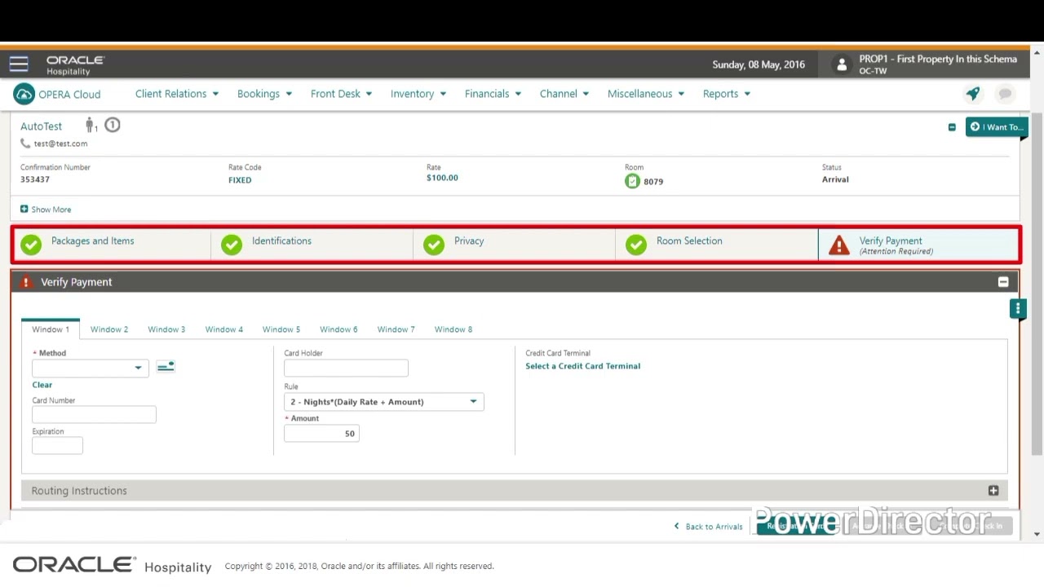Click Select a Credit Card Terminal link
This screenshot has width=1044, height=587.
tap(583, 366)
